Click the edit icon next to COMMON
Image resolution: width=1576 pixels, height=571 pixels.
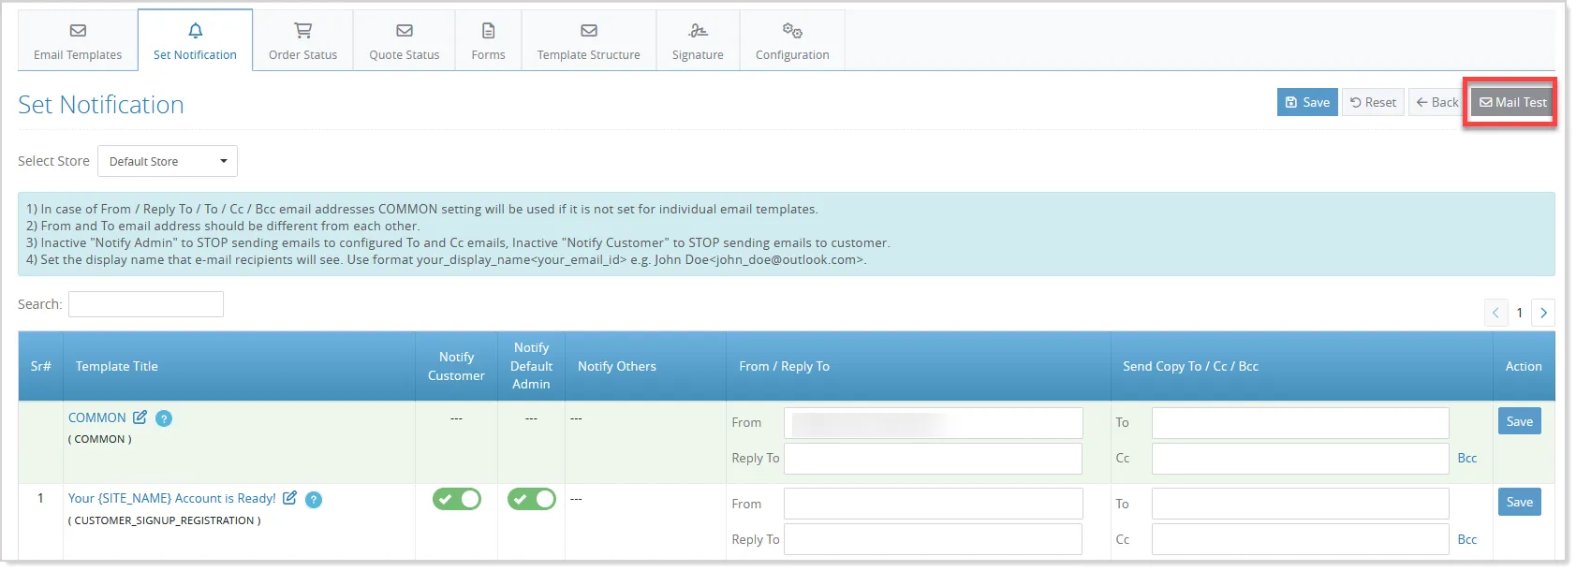(x=140, y=417)
